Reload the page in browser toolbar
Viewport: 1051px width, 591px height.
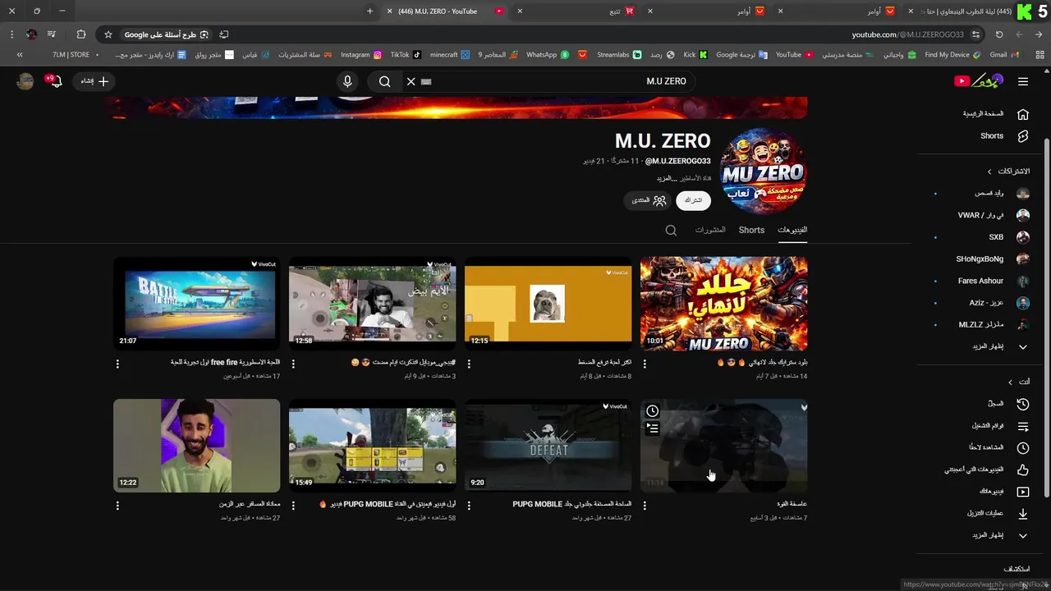(999, 34)
